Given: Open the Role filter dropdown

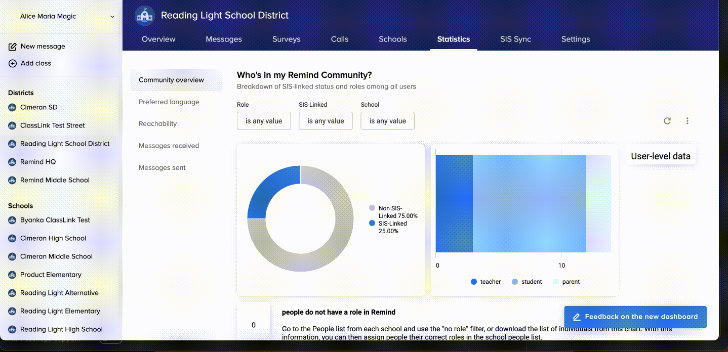Looking at the screenshot, I should [264, 121].
